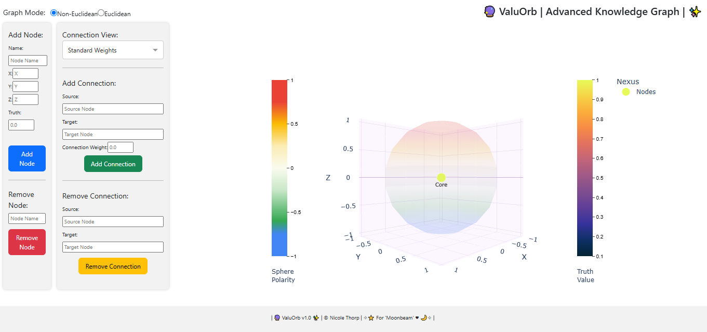Click the moon emoji in the footer
707x332 pixels.
pos(423,318)
